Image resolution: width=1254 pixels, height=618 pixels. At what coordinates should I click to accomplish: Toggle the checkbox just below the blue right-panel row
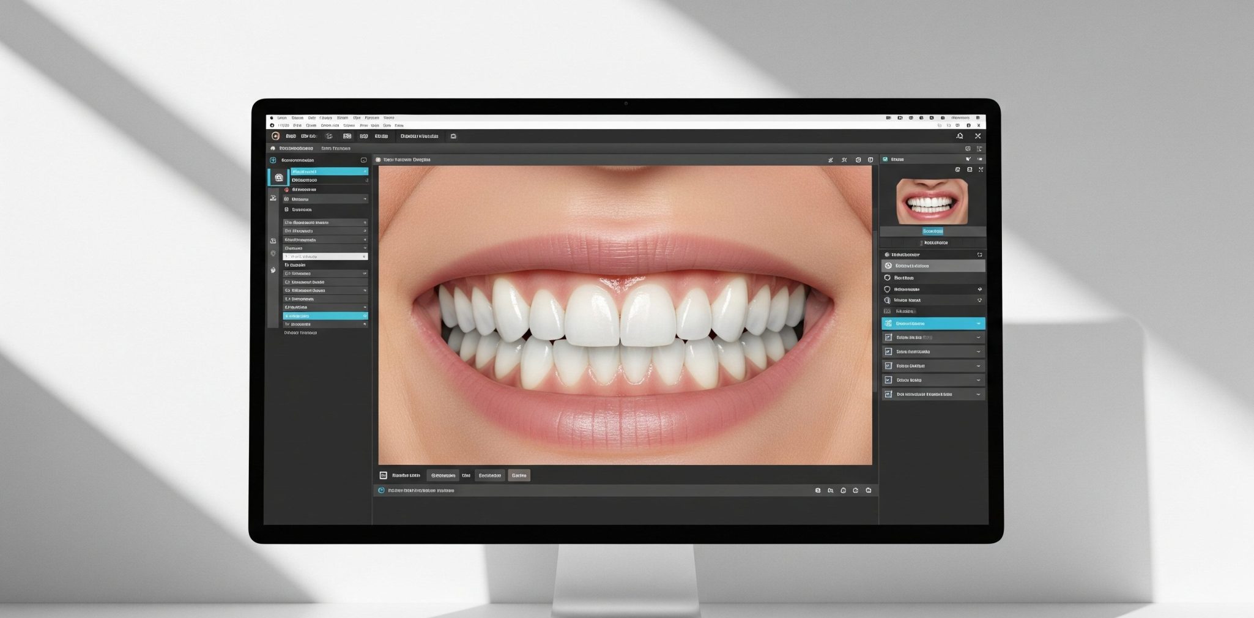point(888,338)
